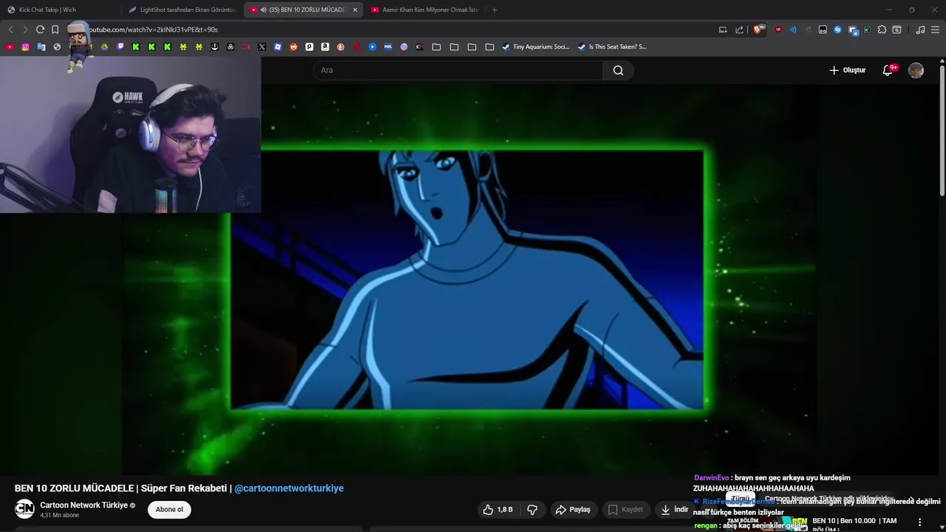Image resolution: width=946 pixels, height=532 pixels.
Task: Click the Kaydet save button
Action: (625, 509)
